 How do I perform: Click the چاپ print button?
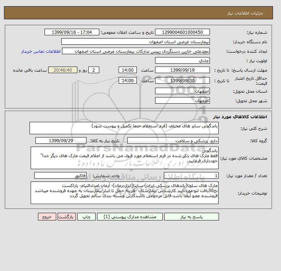pos(86,217)
